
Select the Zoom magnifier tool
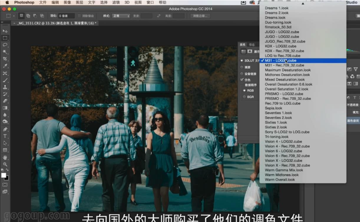pos(5,164)
